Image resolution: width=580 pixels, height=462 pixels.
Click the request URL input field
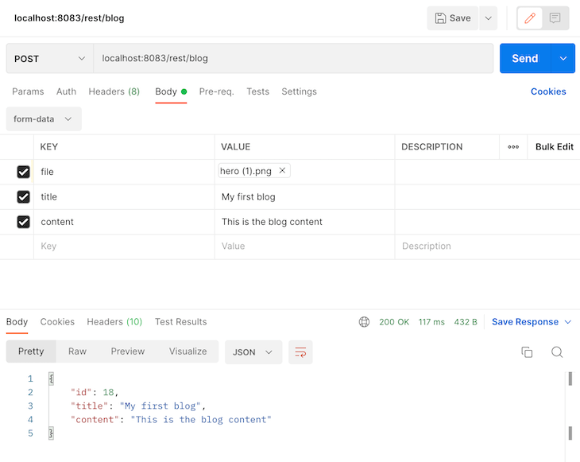click(293, 59)
